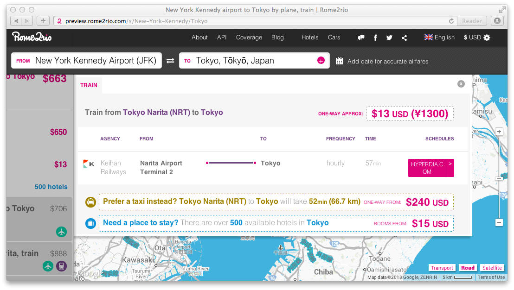Select the purple train icon under $888
This screenshot has height=290, width=514.
pos(61,266)
